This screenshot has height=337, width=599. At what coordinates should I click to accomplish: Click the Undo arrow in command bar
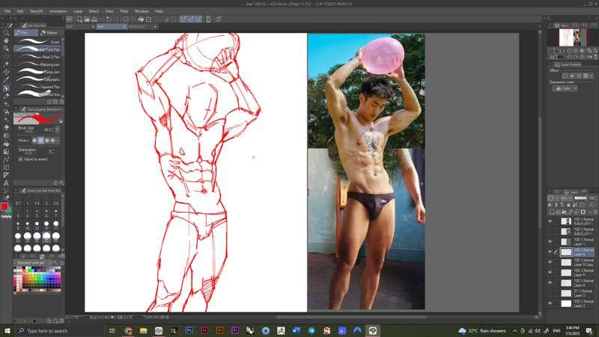[109, 19]
